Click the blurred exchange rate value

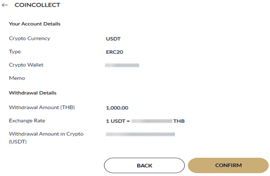pos(152,121)
